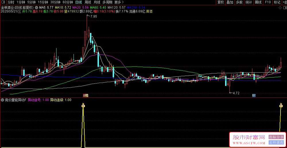Toggle the left side panel icon
Viewport: 287px width, 148px height.
[x=3, y=2]
